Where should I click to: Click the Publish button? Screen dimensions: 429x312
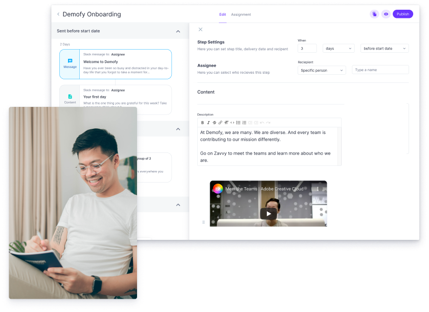pos(403,14)
